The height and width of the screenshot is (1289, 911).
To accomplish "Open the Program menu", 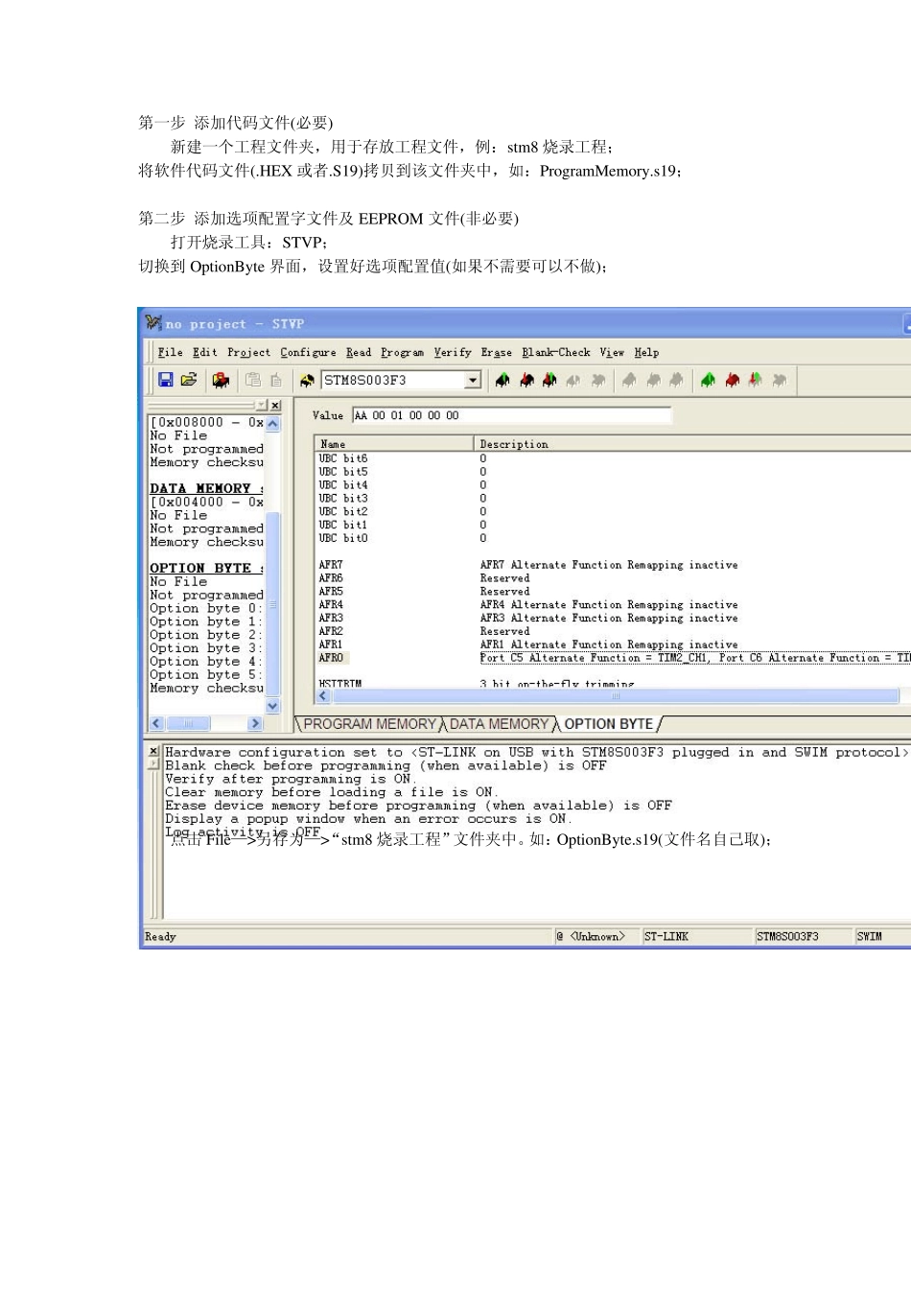I will [x=402, y=352].
